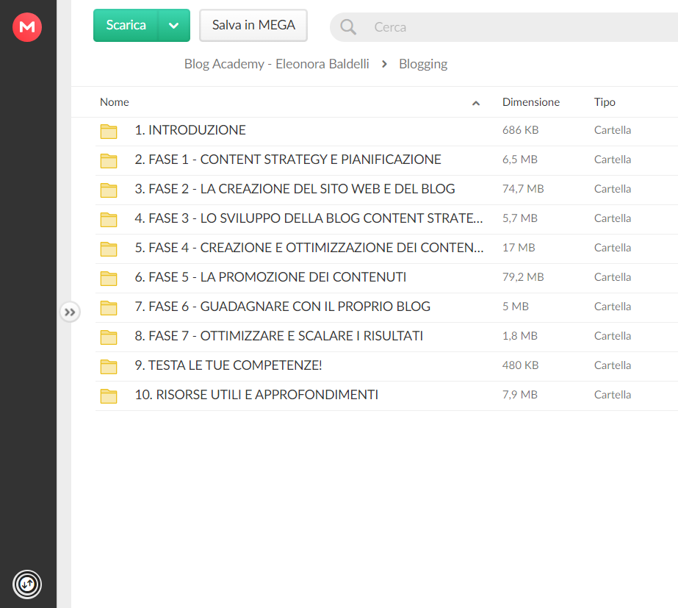Open 7. FASE 6 - GUADAGNARE CON IL PROPRIO BLOG
This screenshot has height=608, width=678.
(282, 307)
